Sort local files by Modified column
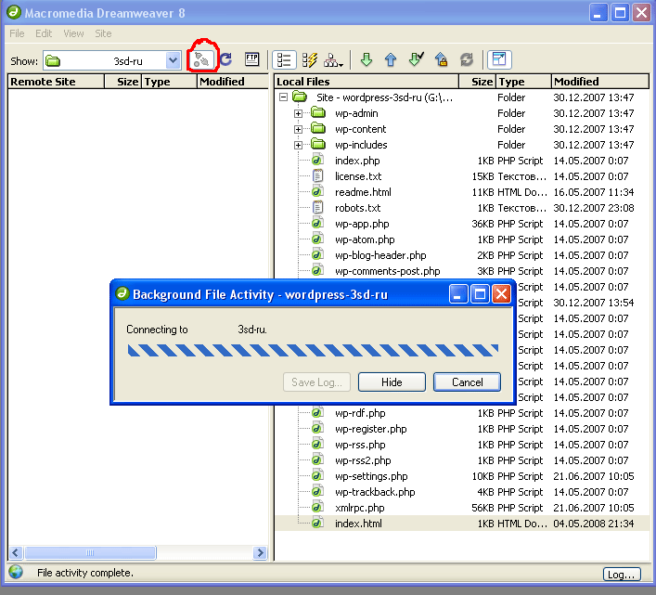Image resolution: width=656 pixels, height=595 pixels. click(x=600, y=81)
